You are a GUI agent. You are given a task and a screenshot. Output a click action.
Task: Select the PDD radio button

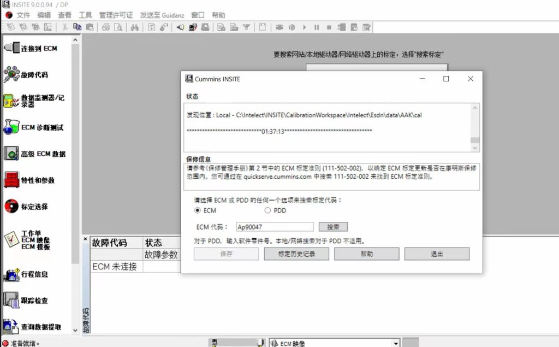[267, 210]
